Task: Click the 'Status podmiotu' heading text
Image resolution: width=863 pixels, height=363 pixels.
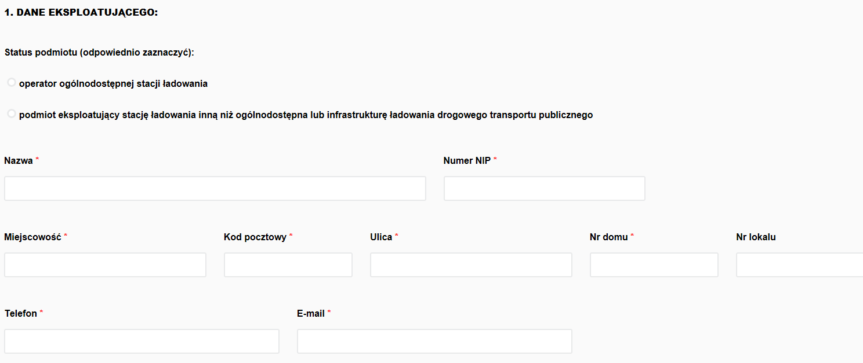Action: point(99,53)
